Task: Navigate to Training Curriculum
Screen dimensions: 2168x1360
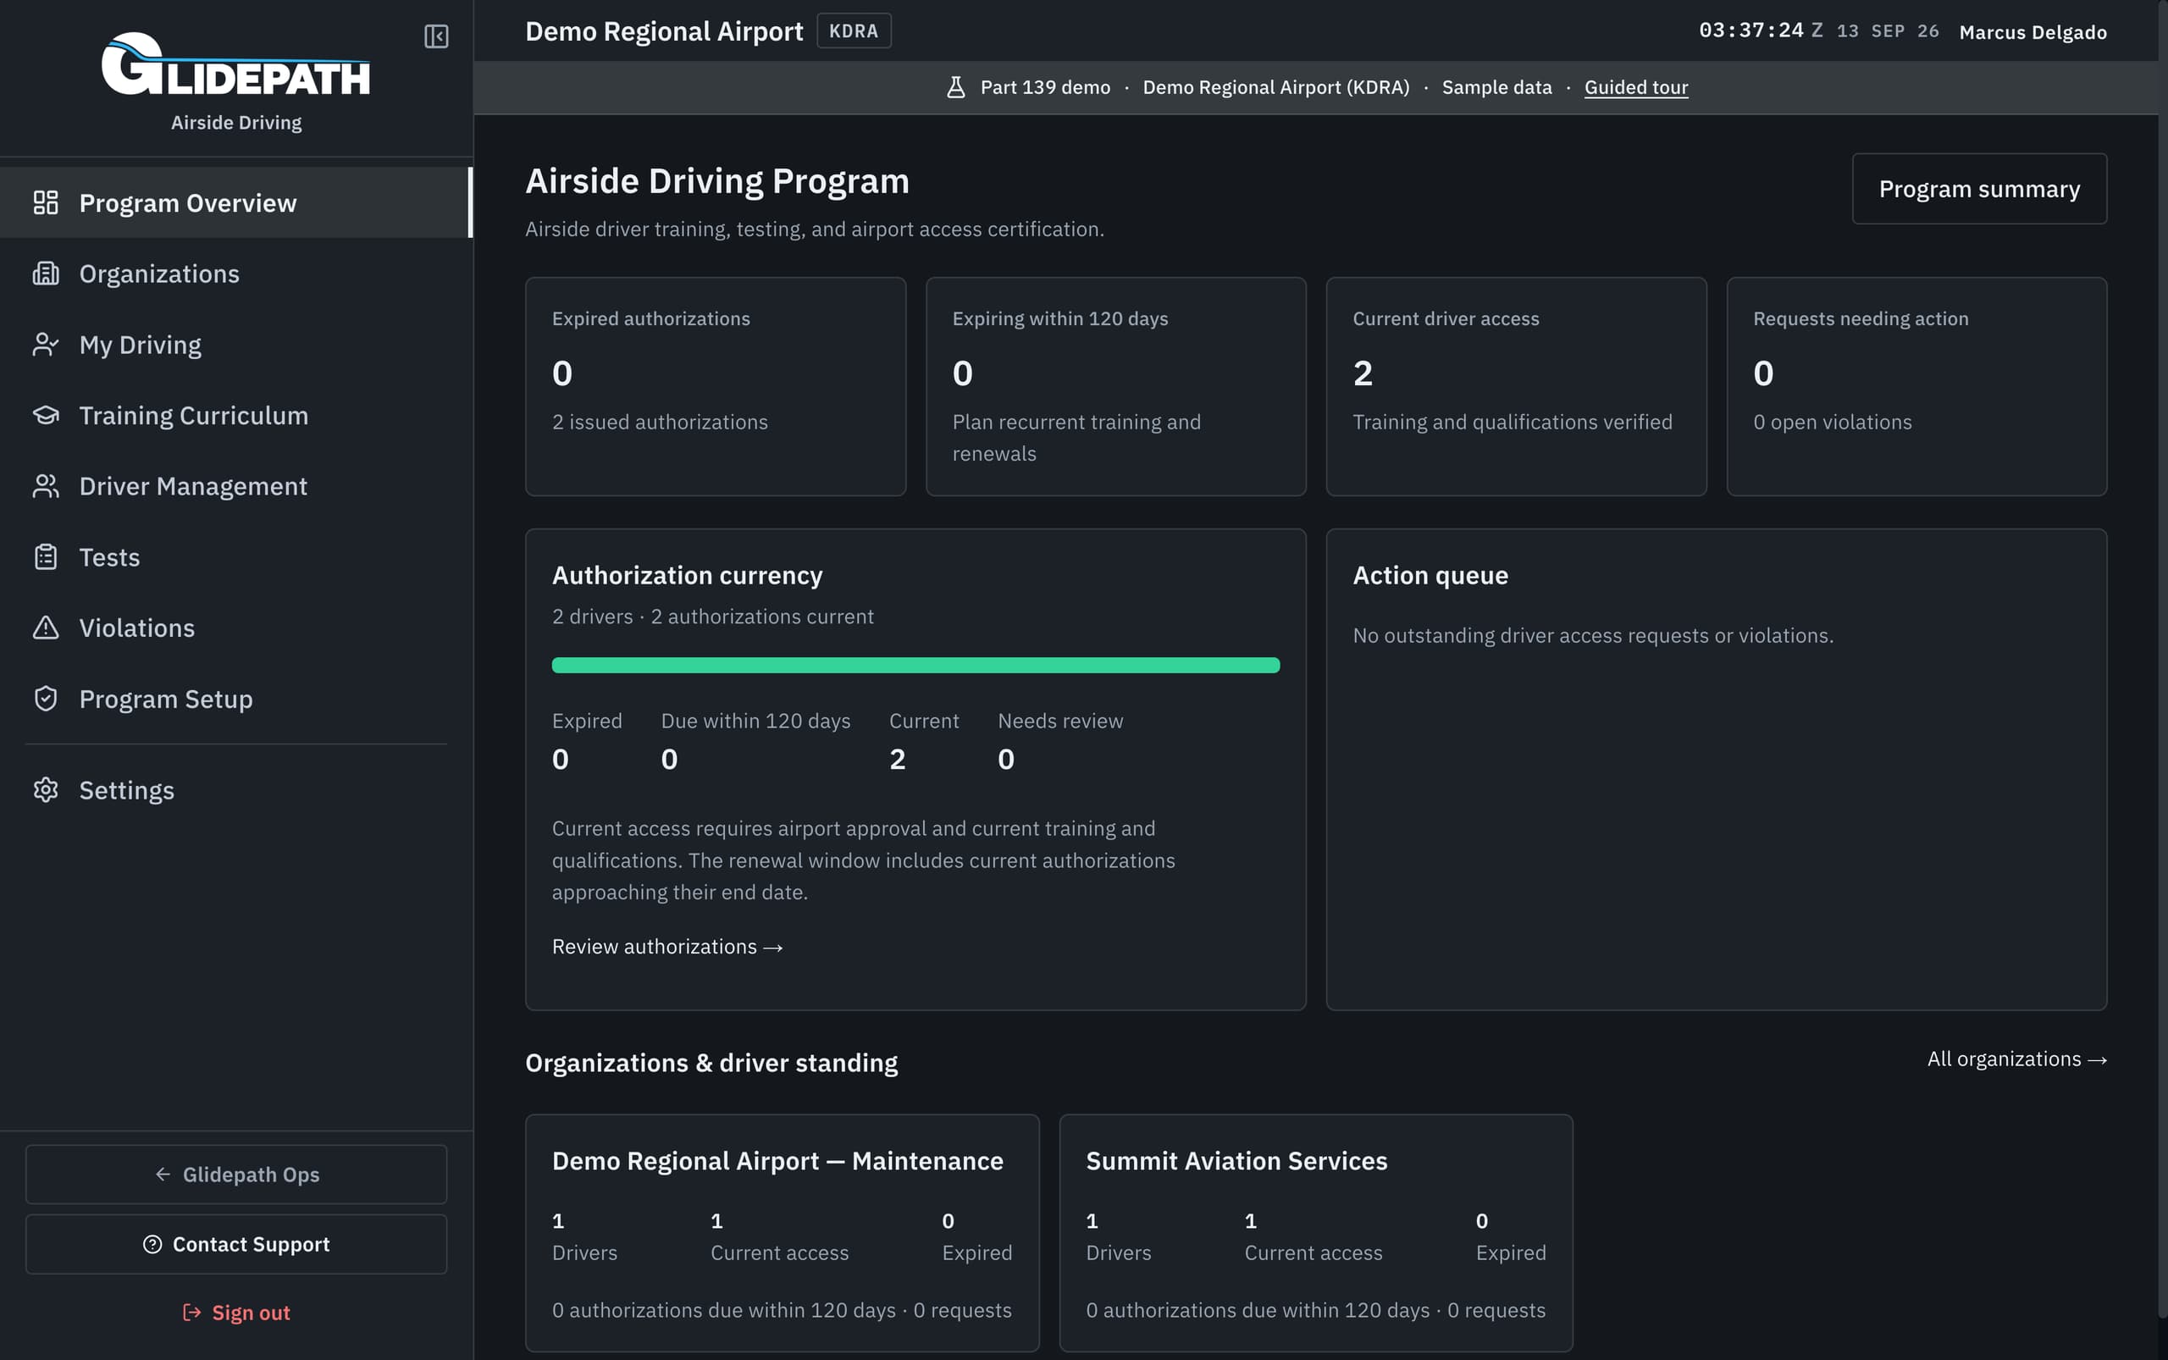Action: click(235, 415)
